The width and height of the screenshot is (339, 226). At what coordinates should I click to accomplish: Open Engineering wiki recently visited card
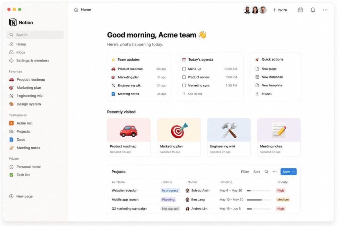(229, 137)
